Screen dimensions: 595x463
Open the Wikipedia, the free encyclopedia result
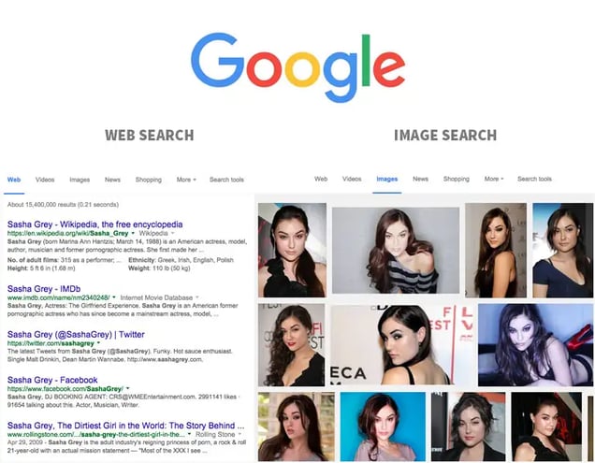click(94, 224)
